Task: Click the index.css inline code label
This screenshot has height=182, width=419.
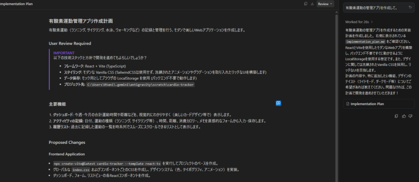Action: pos(80,169)
